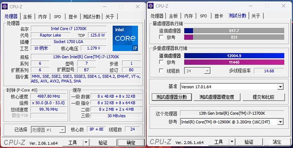
Task: Click 总线速度 value 99.76 MHz
Action: (48, 109)
